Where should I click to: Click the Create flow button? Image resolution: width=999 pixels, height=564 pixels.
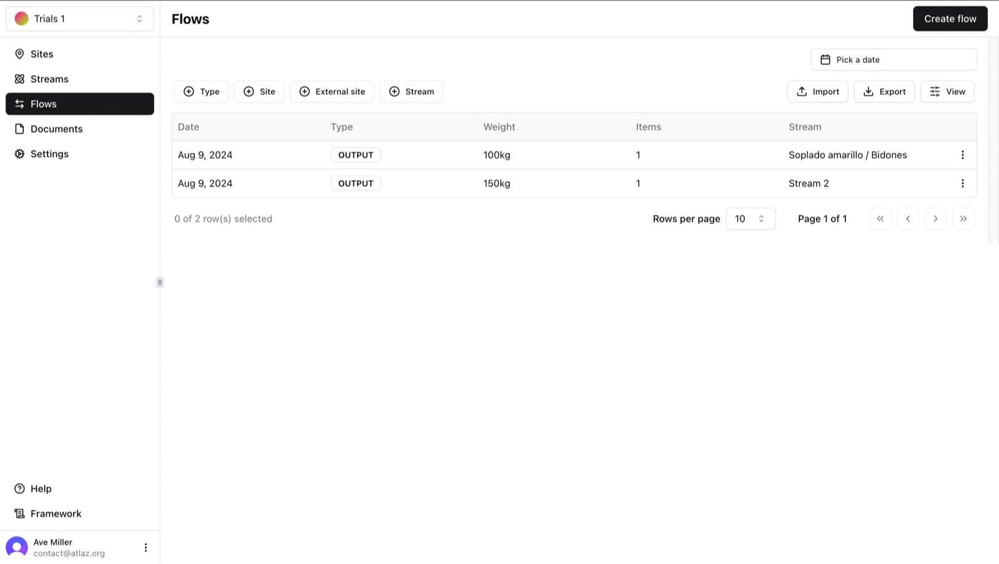pyautogui.click(x=949, y=19)
